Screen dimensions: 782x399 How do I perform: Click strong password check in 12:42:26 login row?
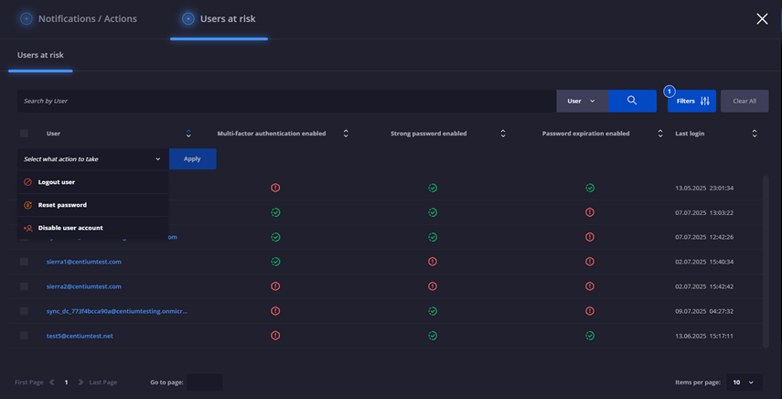[x=433, y=237]
